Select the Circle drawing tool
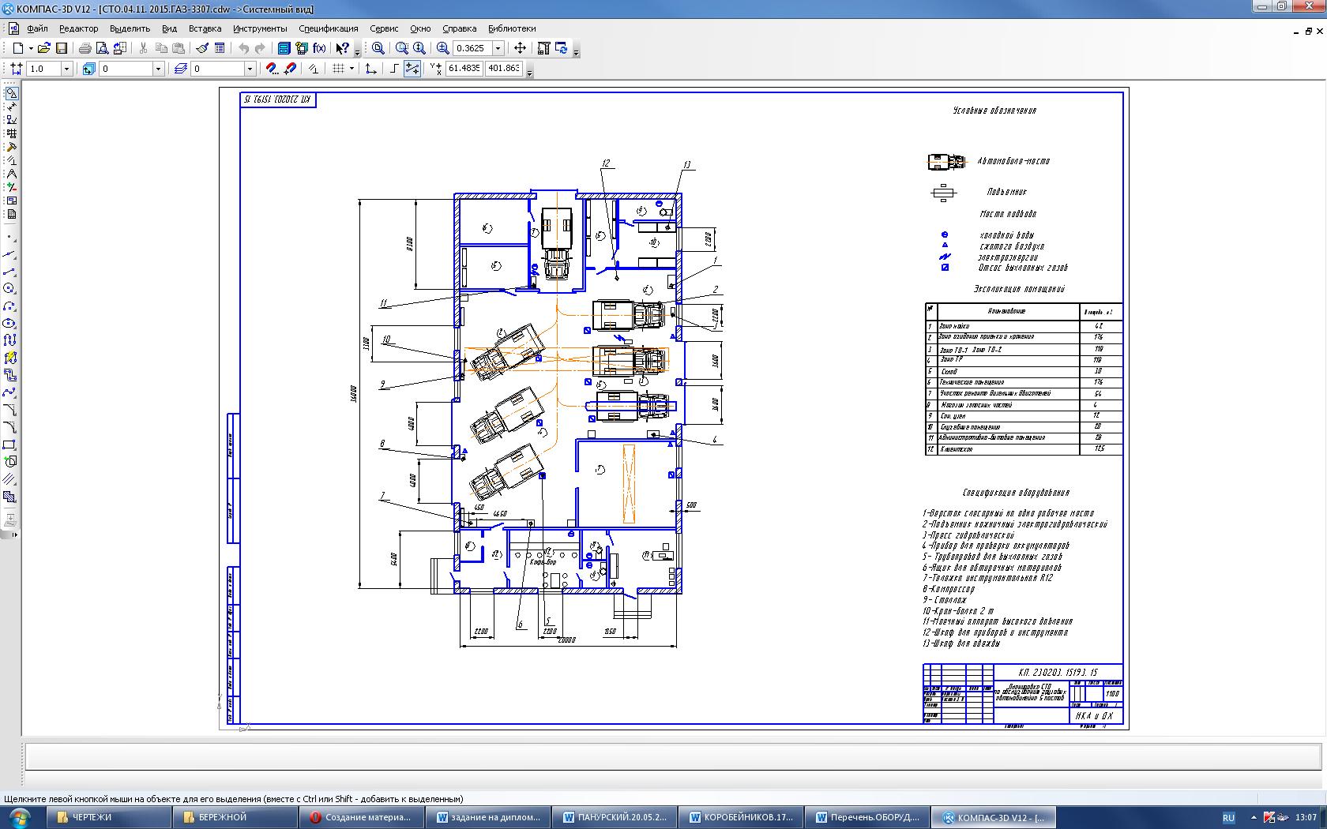Viewport: 1327px width, 829px height. coord(9,289)
